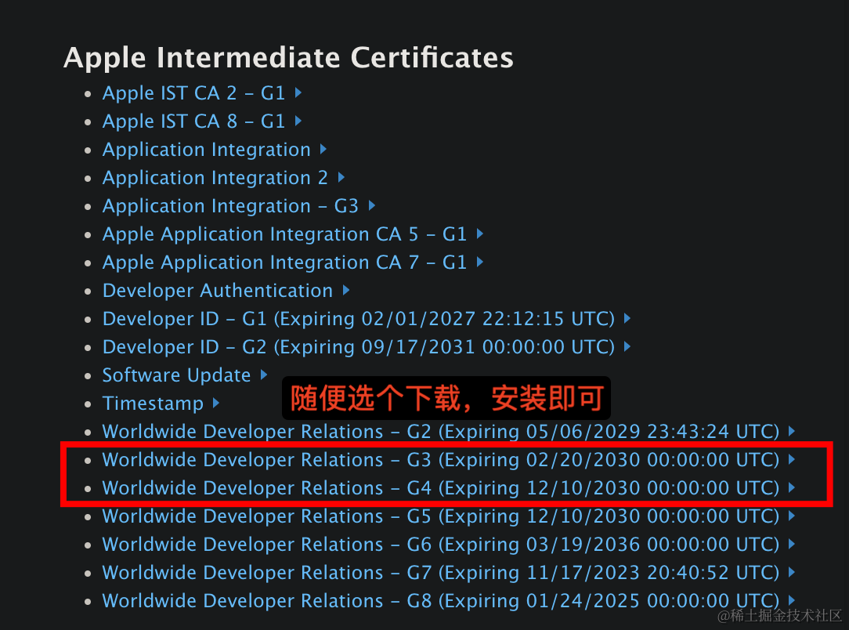Download Worldwide Developer Relations – G7 certificate

click(441, 572)
